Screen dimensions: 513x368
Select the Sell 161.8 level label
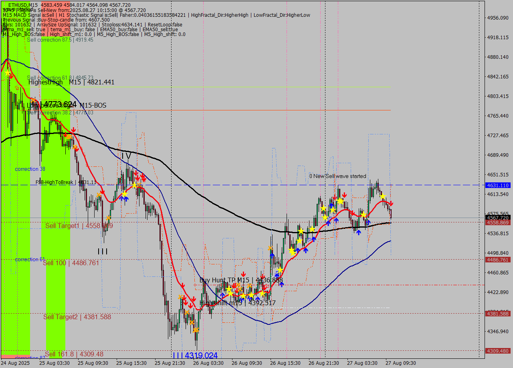(74, 354)
